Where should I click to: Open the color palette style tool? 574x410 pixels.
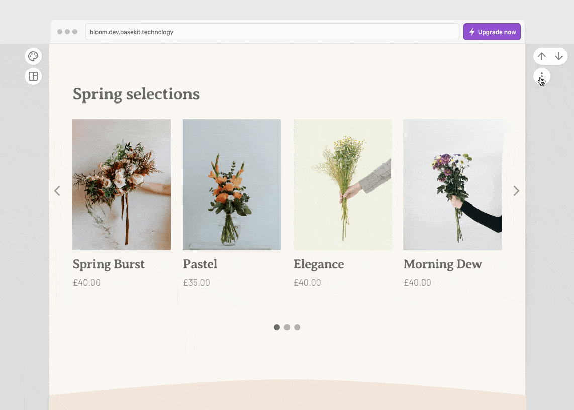tap(33, 56)
